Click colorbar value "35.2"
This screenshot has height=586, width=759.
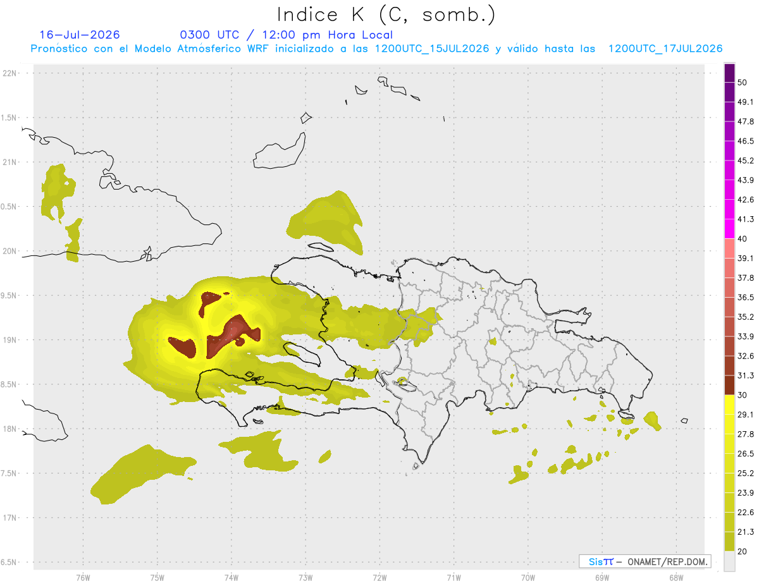pos(746,317)
